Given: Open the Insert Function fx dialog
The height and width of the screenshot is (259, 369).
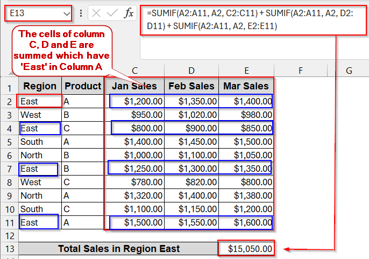Looking at the screenshot, I should click(128, 13).
